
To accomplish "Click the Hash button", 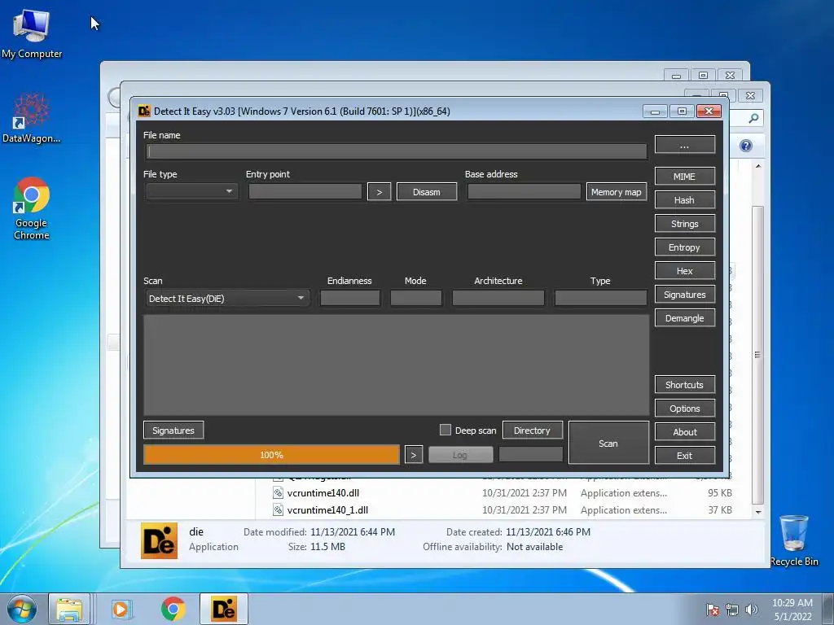I will point(684,200).
